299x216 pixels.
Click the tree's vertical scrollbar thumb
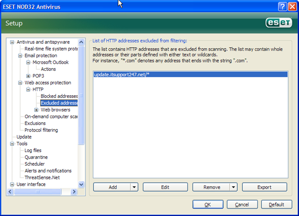coord(81,95)
